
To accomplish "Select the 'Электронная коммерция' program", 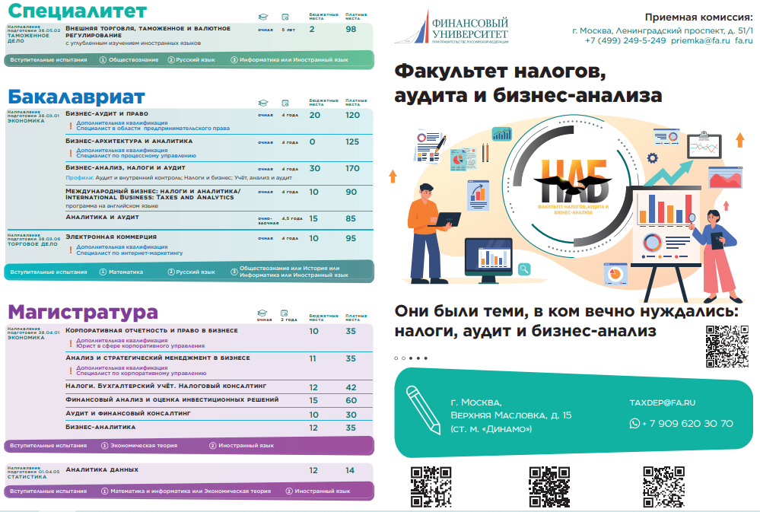I will point(111,237).
